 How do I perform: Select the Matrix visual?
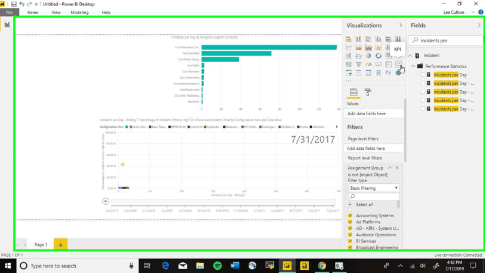368,73
